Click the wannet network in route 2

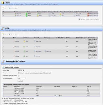(38, 47)
